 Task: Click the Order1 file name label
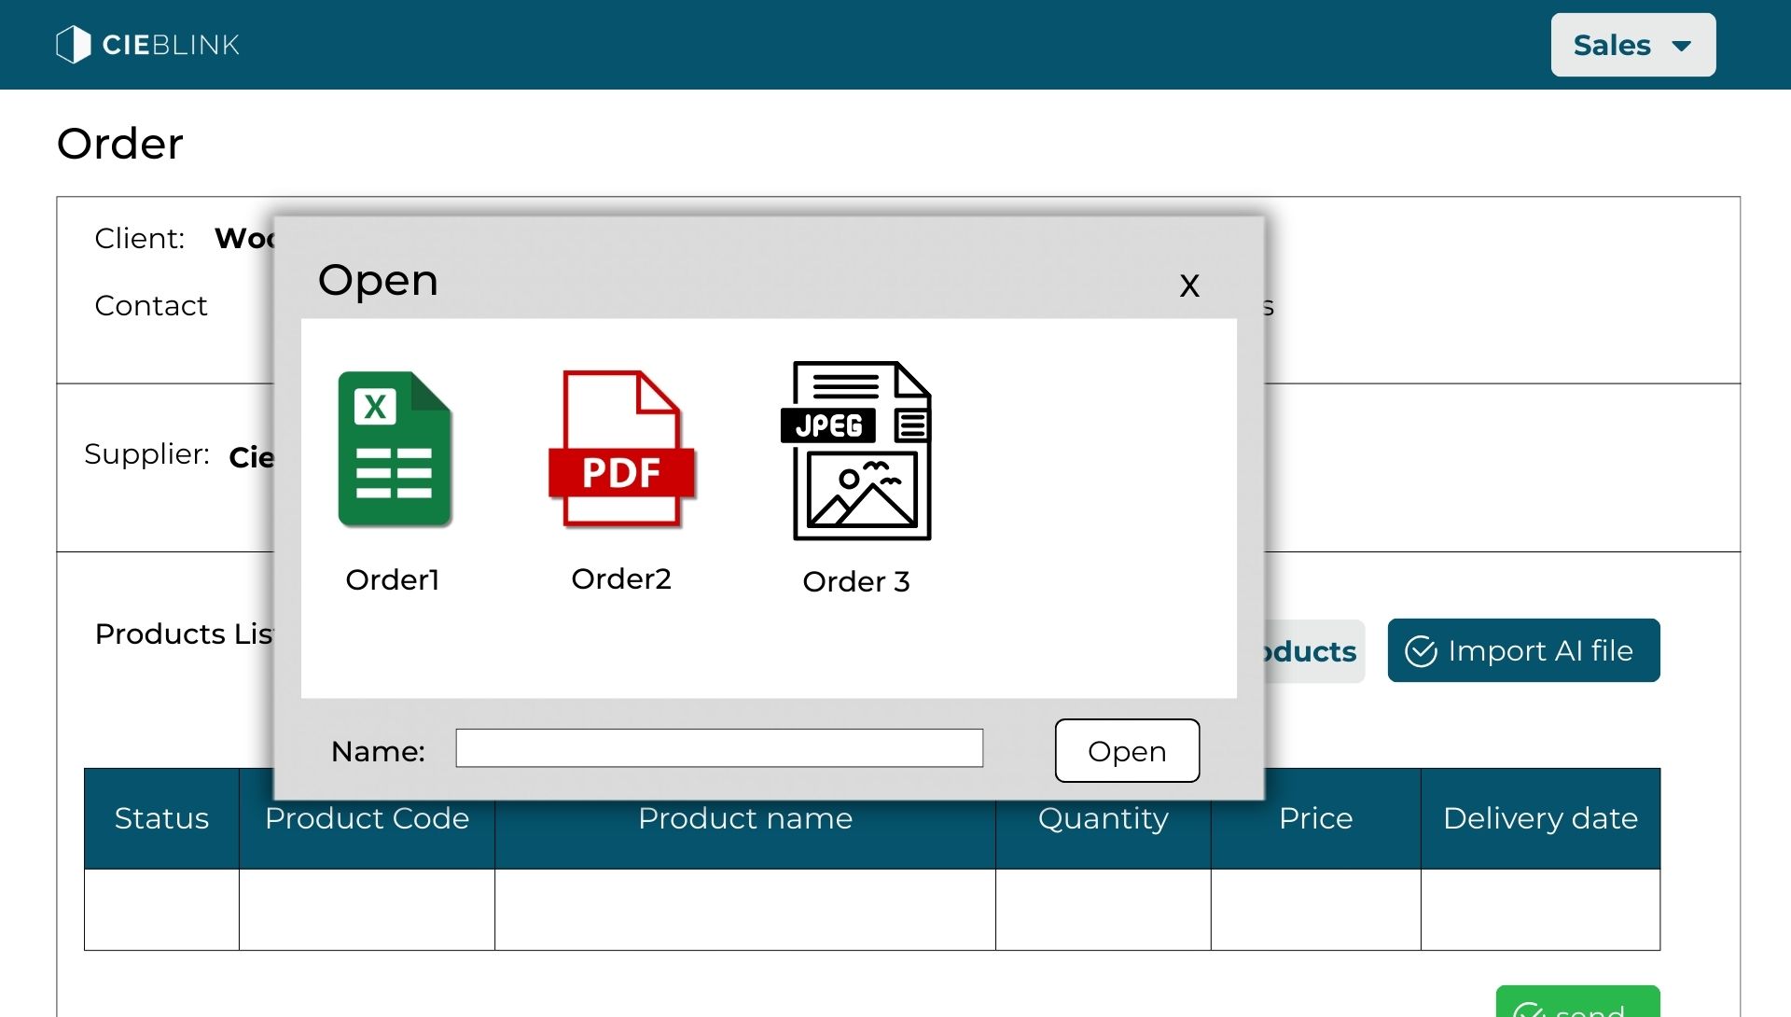(x=393, y=579)
